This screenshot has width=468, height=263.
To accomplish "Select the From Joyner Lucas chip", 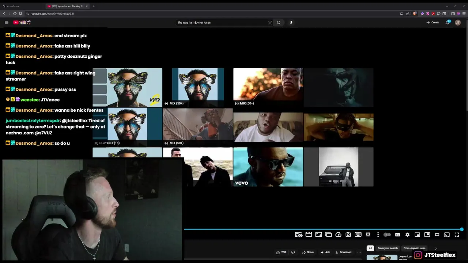I will tap(414, 248).
